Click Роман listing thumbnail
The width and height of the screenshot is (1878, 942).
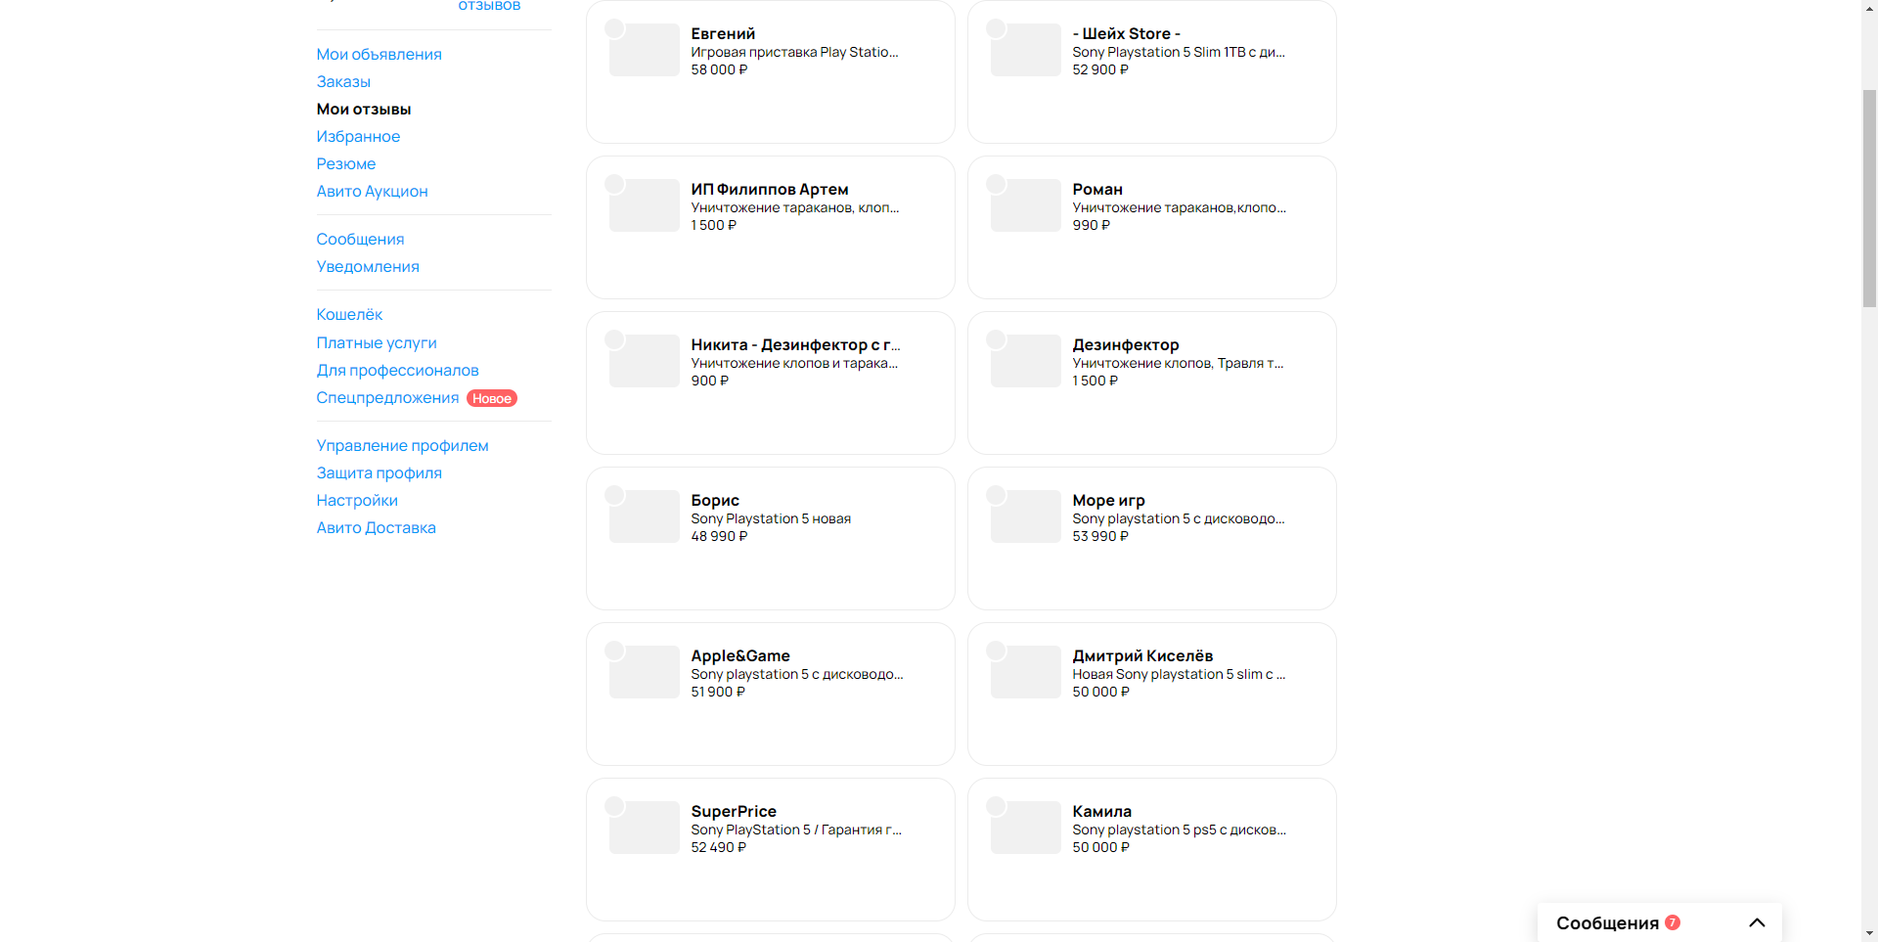(1025, 205)
